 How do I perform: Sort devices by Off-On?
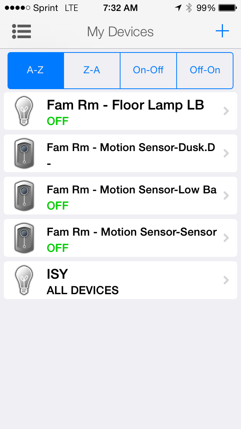click(205, 70)
